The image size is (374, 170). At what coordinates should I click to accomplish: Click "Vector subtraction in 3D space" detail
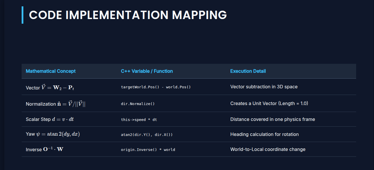[264, 87]
